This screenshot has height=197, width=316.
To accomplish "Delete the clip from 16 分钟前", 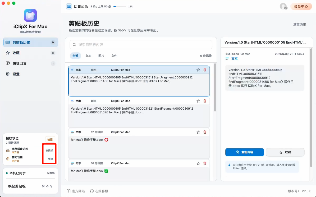I will (x=205, y=163).
